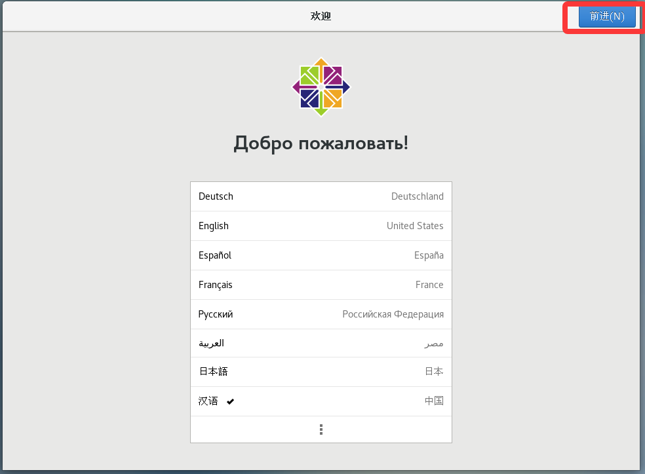The width and height of the screenshot is (645, 474).
Task: Choose Français from the language list
Action: click(321, 285)
